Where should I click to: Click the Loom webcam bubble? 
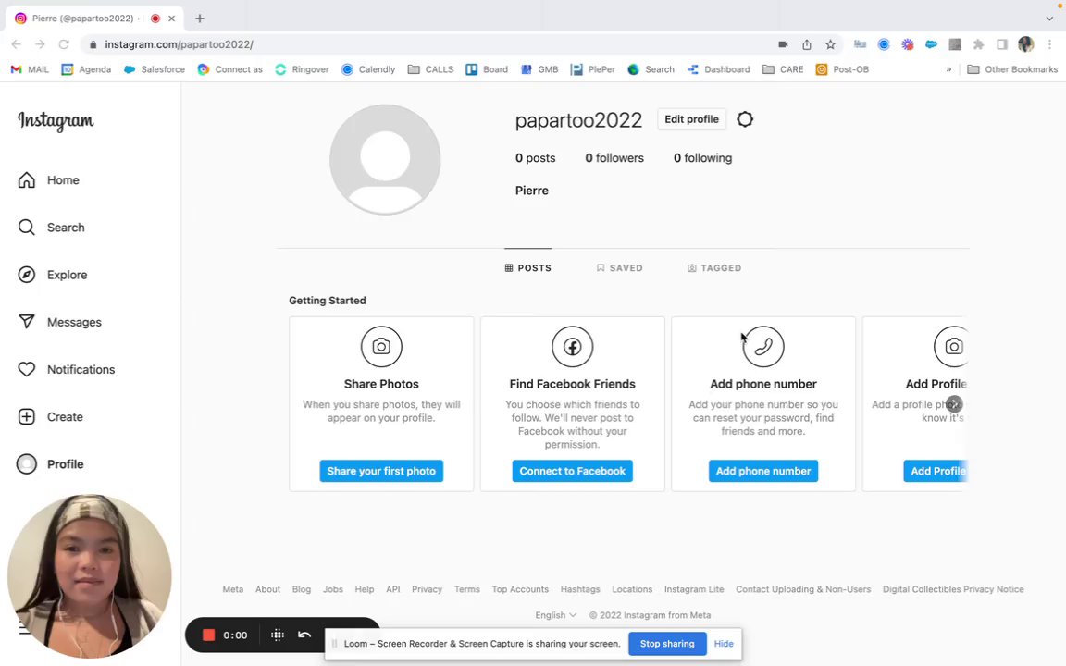(x=89, y=576)
